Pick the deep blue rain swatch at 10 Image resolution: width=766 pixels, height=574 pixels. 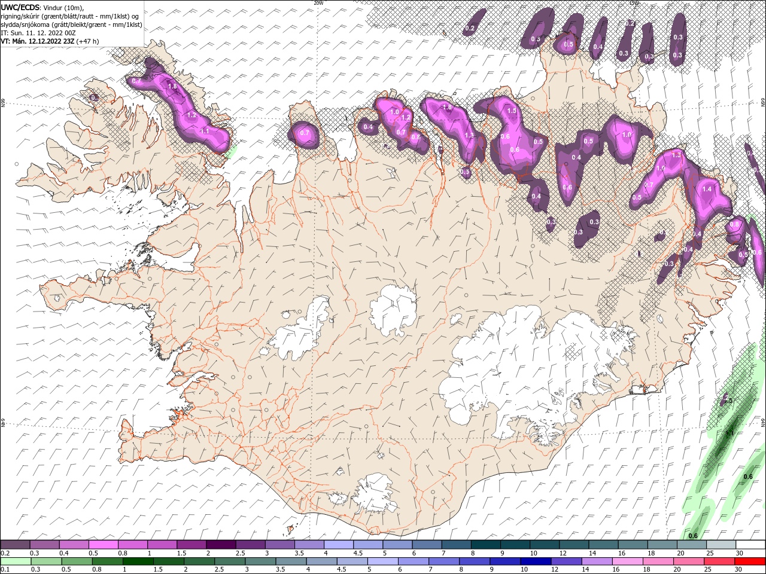point(535,561)
